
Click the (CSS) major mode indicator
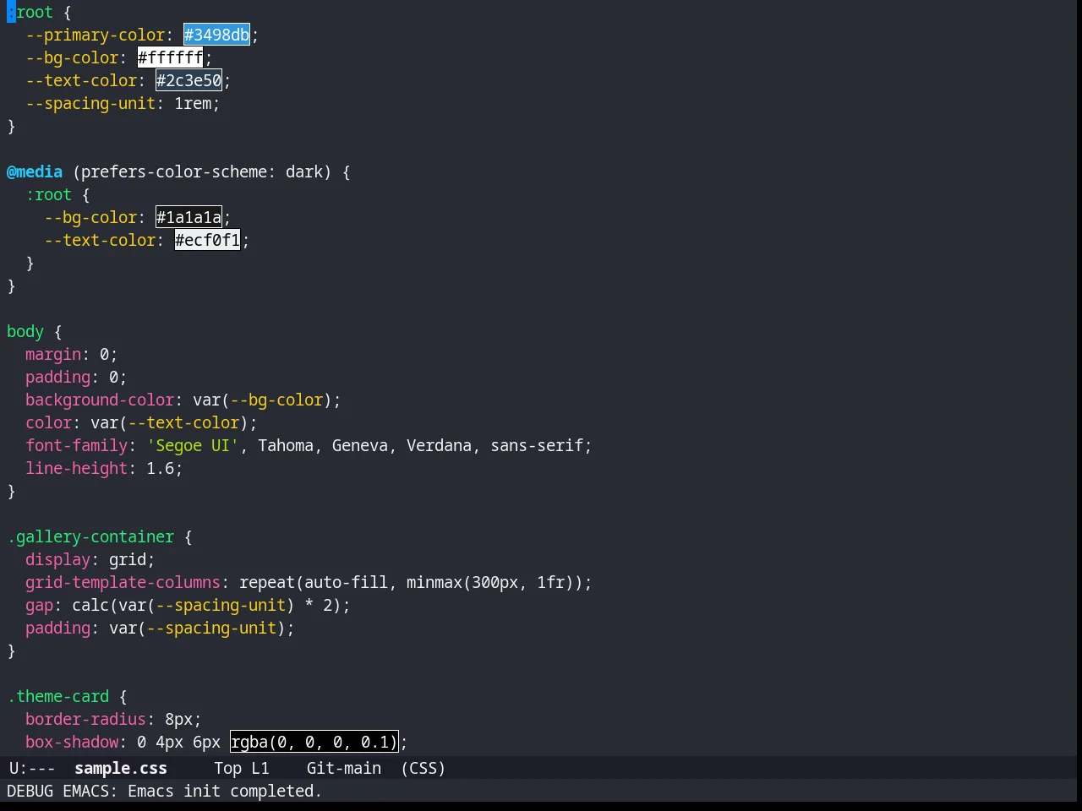423,768
